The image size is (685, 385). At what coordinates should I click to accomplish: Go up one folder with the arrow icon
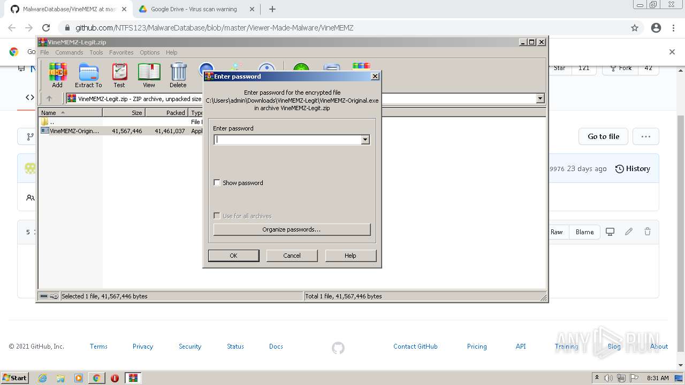(x=49, y=98)
